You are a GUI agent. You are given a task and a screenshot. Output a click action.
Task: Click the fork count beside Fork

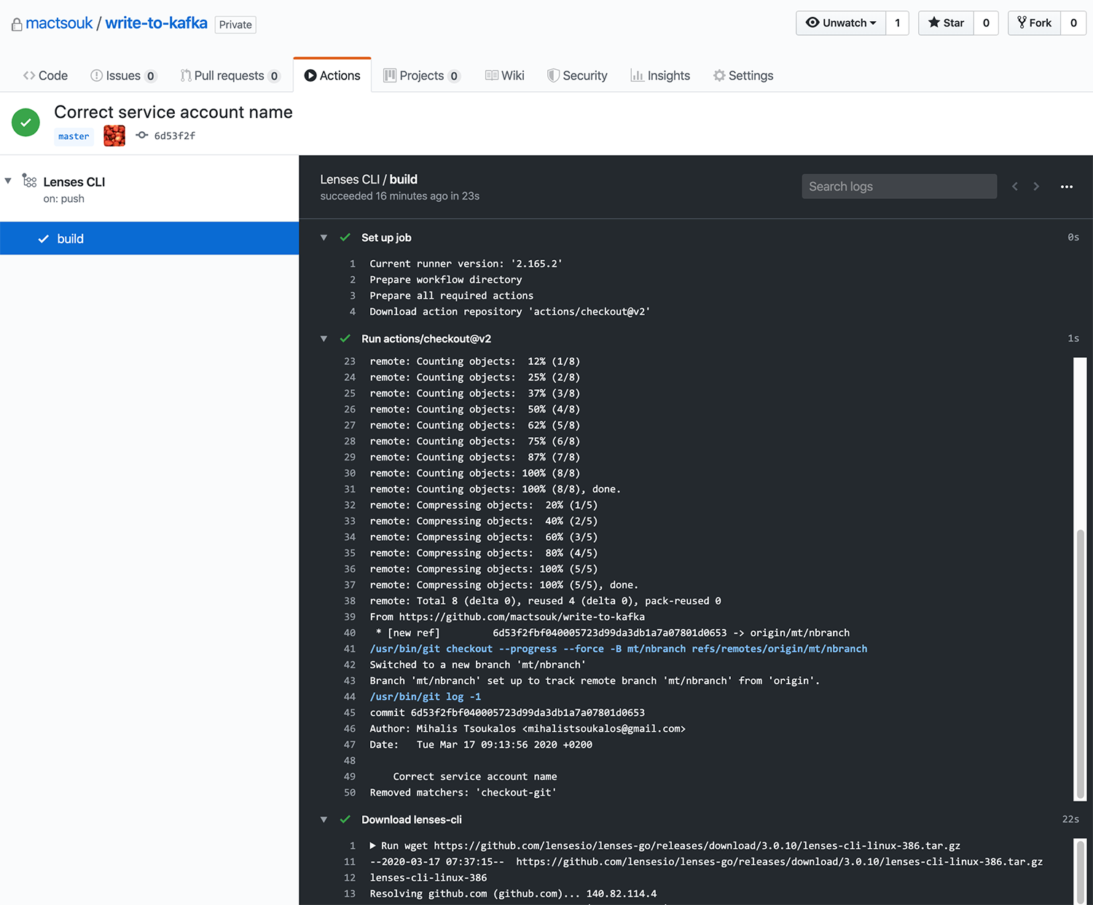point(1073,23)
